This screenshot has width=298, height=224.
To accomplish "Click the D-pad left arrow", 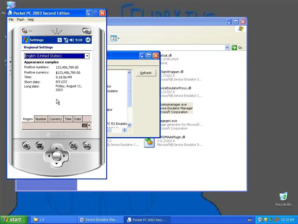I will tap(49, 156).
